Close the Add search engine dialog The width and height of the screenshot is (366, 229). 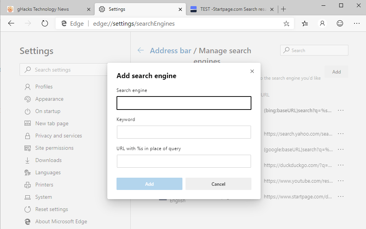tap(252, 71)
